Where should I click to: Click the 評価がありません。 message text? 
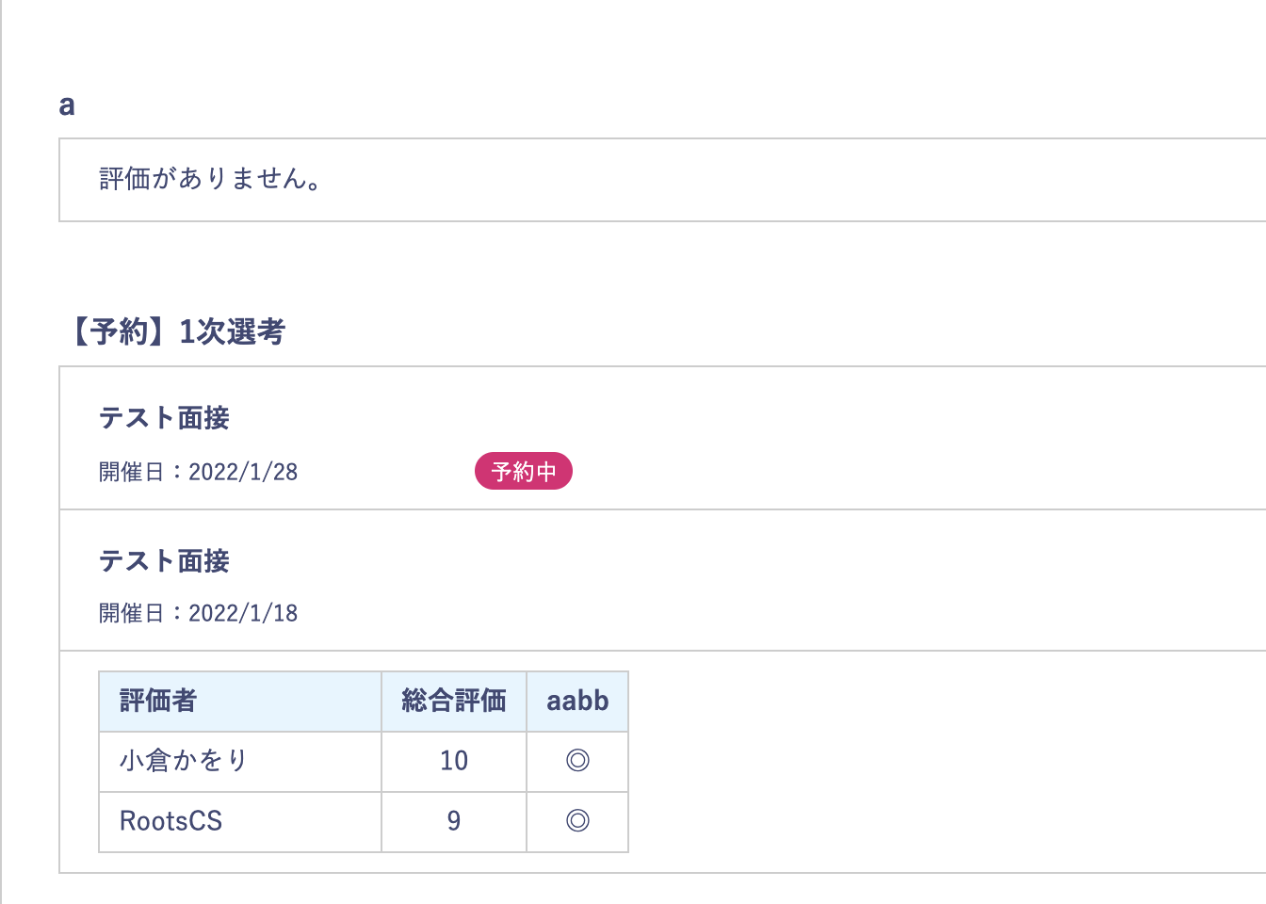coord(210,179)
